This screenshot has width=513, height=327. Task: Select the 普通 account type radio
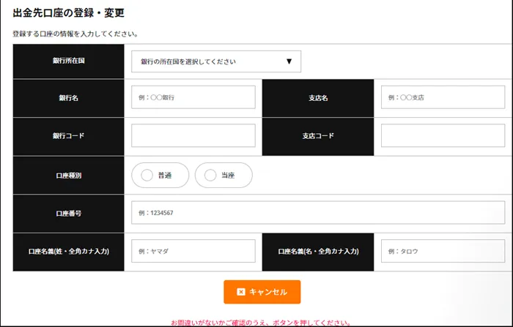point(160,176)
